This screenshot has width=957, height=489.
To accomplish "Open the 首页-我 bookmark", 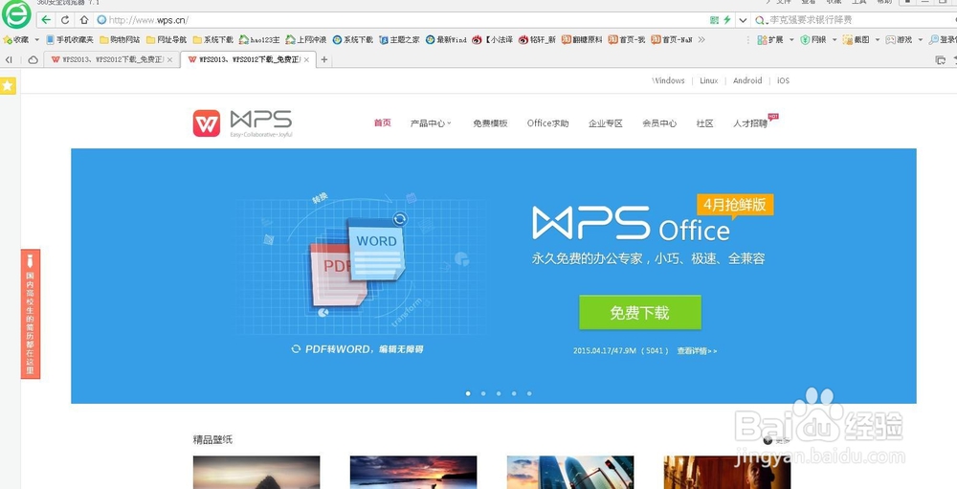I will [626, 39].
